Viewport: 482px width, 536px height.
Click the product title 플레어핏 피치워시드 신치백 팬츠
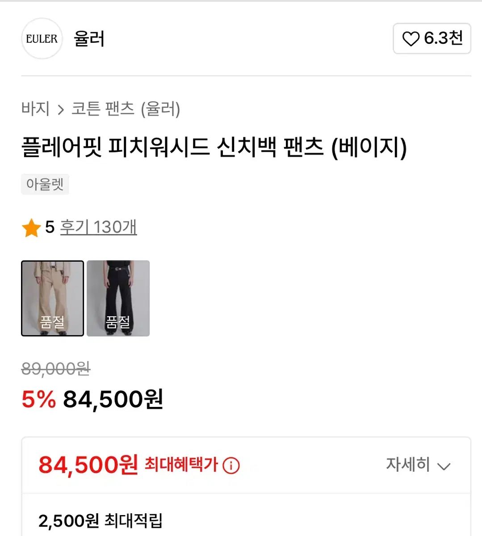214,147
